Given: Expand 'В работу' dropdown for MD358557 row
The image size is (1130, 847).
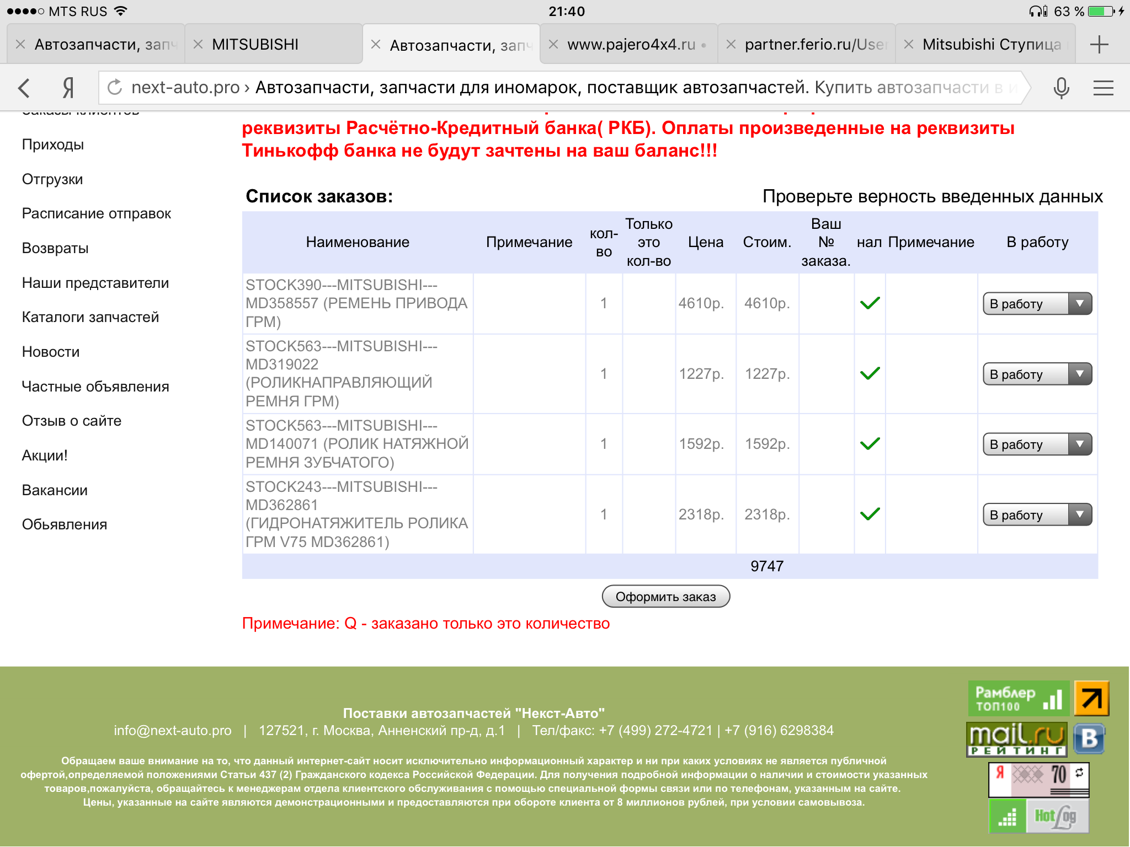Looking at the screenshot, I should [1037, 304].
